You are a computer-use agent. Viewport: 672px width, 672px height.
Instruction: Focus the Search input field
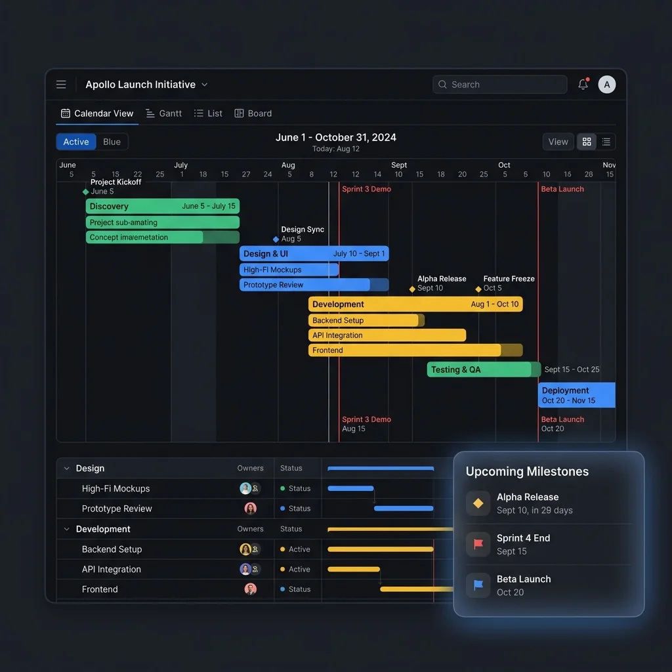pyautogui.click(x=499, y=85)
